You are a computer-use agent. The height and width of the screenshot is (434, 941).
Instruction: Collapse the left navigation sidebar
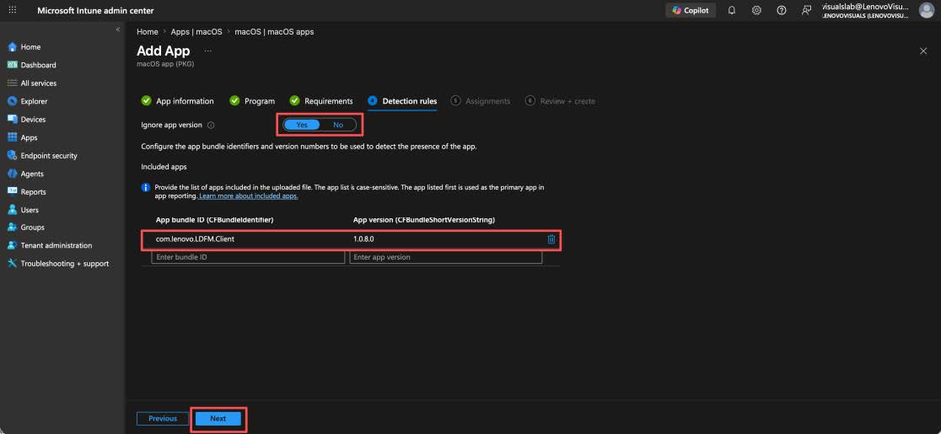pyautogui.click(x=118, y=29)
